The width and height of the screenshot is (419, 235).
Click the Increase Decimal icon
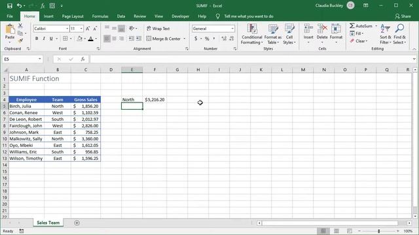tap(224, 39)
